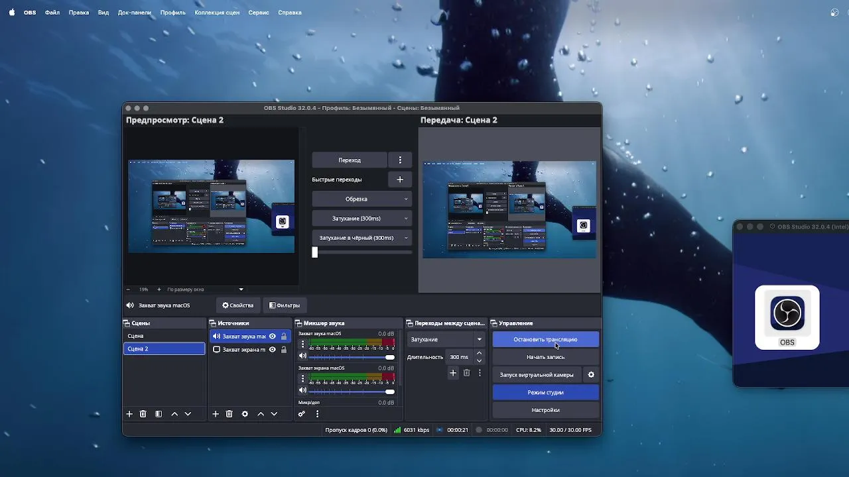Viewport: 849px width, 477px height.
Task: Open Свойства for the selected source
Action: click(x=238, y=305)
